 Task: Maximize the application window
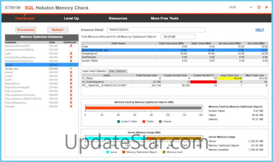(259, 7)
